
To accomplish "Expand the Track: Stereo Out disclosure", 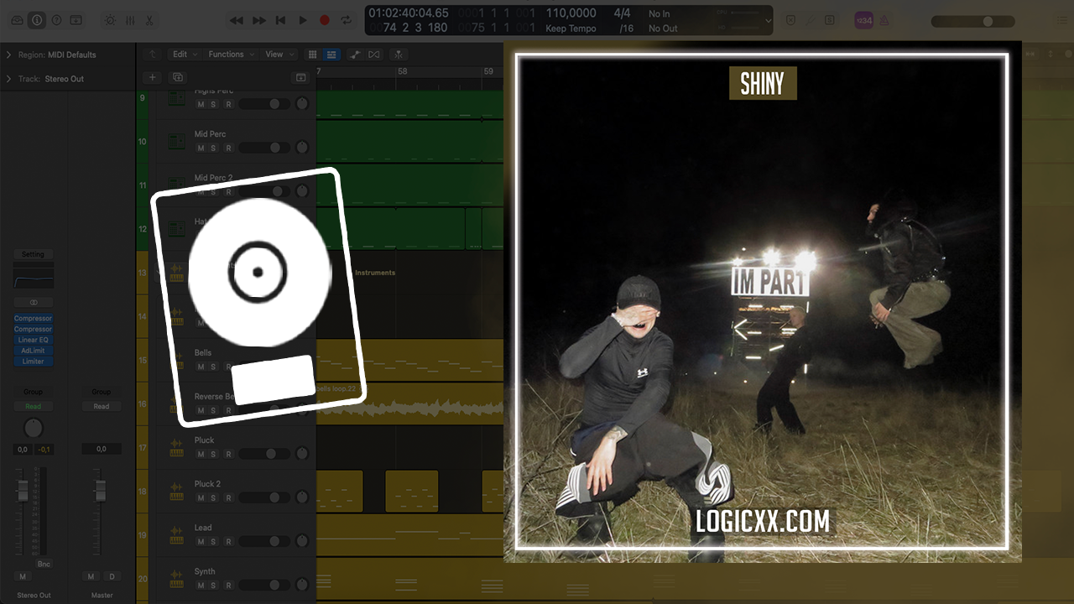I will pyautogui.click(x=8, y=79).
